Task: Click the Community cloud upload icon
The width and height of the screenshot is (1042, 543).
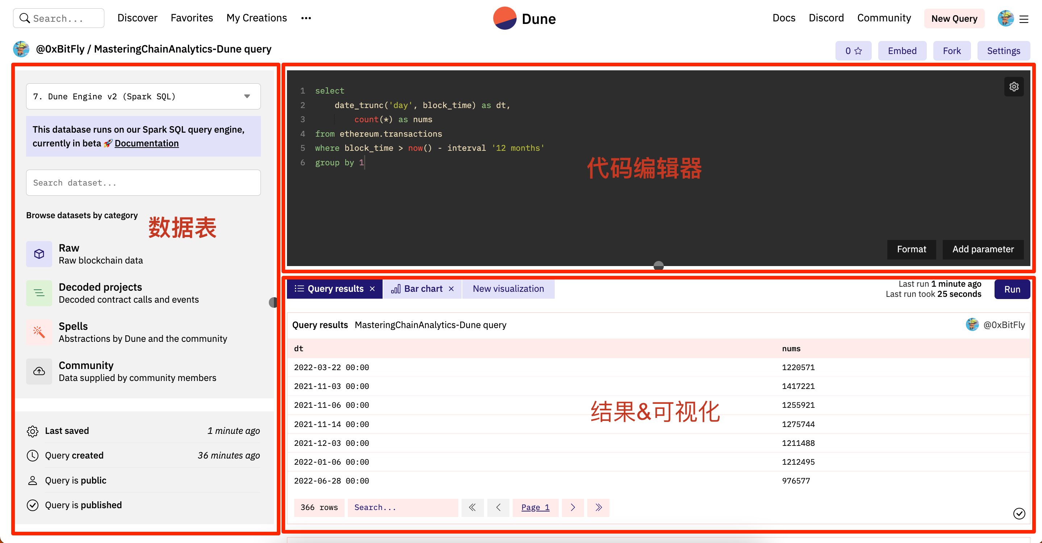Action: pyautogui.click(x=39, y=371)
